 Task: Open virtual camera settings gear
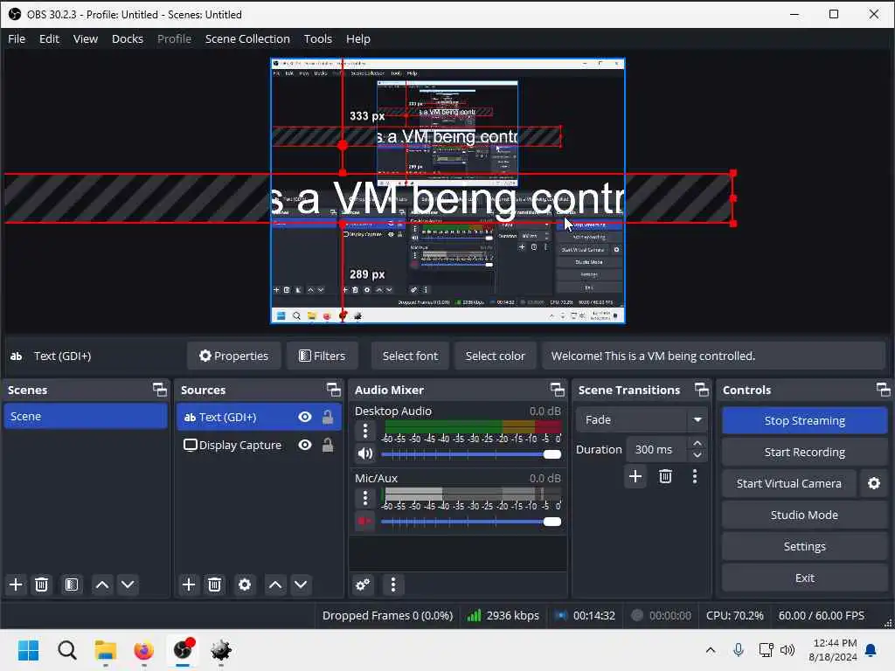(x=874, y=483)
